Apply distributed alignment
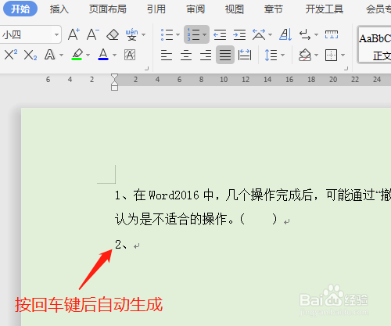Image resolution: width=391 pixels, height=326 pixels. click(245, 55)
